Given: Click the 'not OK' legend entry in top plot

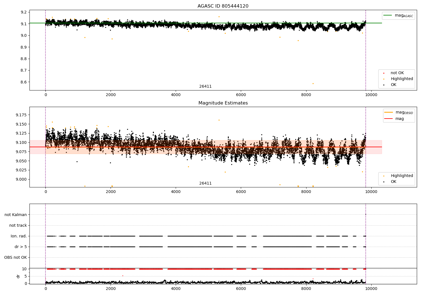Looking at the screenshot, I should pos(397,73).
